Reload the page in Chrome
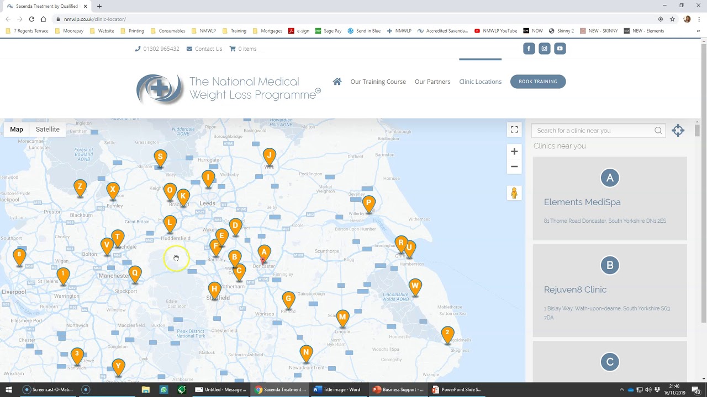 pos(31,19)
